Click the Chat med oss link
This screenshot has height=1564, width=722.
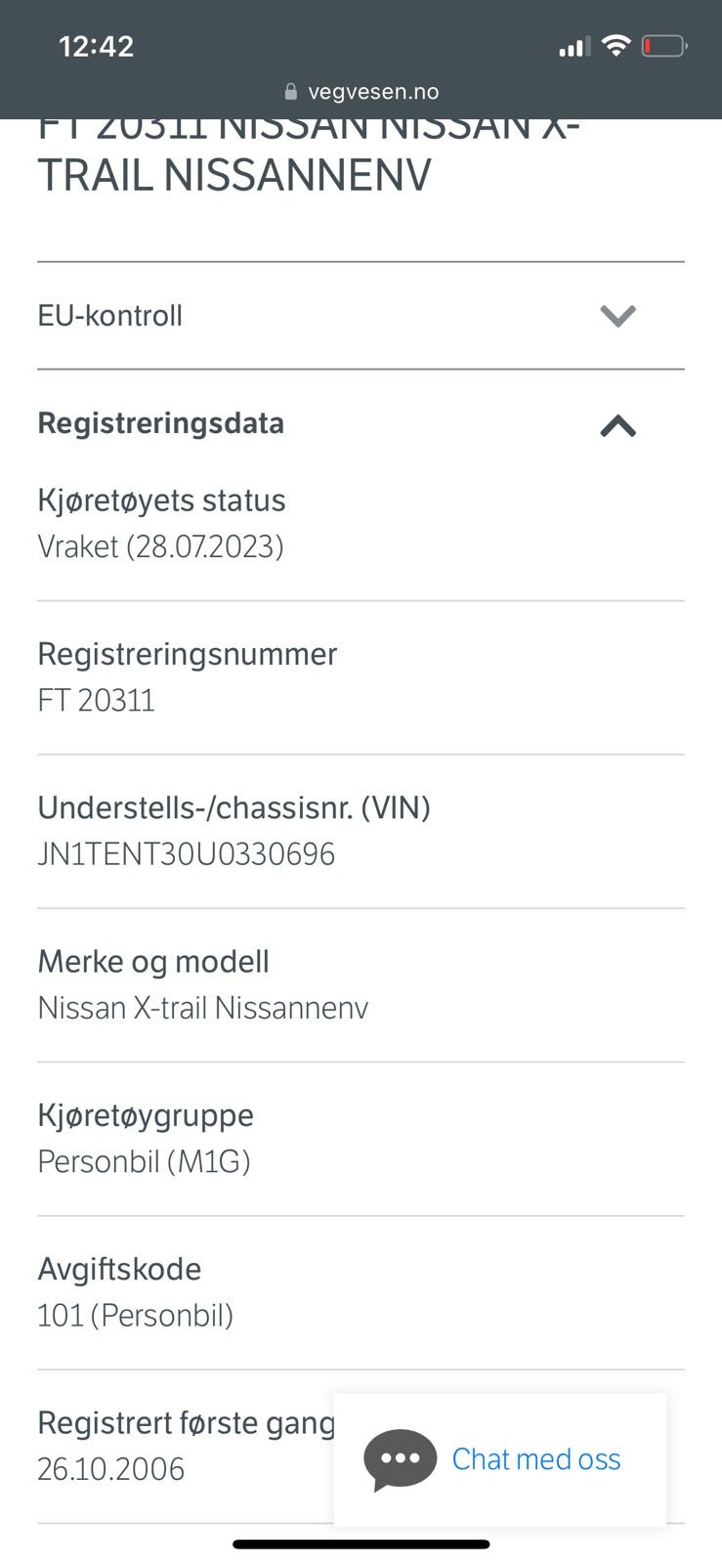pos(536,1459)
